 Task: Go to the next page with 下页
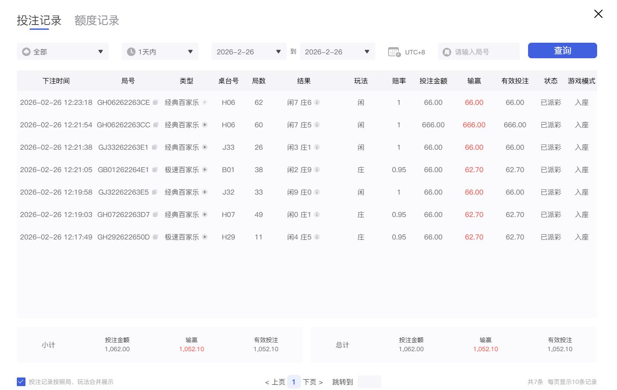click(x=310, y=382)
